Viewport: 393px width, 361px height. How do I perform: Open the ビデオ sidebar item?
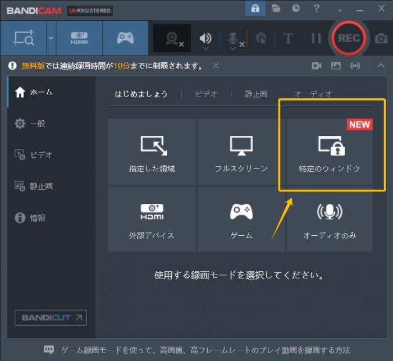point(51,155)
